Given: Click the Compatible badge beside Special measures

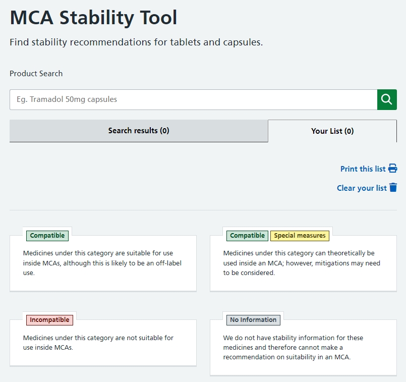Looking at the screenshot, I should click(x=247, y=236).
